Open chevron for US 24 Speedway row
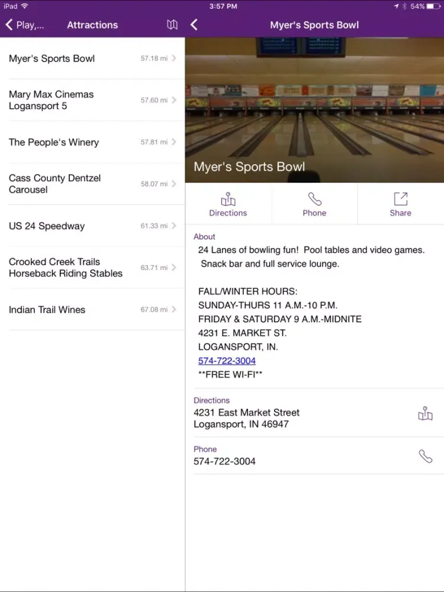 (173, 226)
